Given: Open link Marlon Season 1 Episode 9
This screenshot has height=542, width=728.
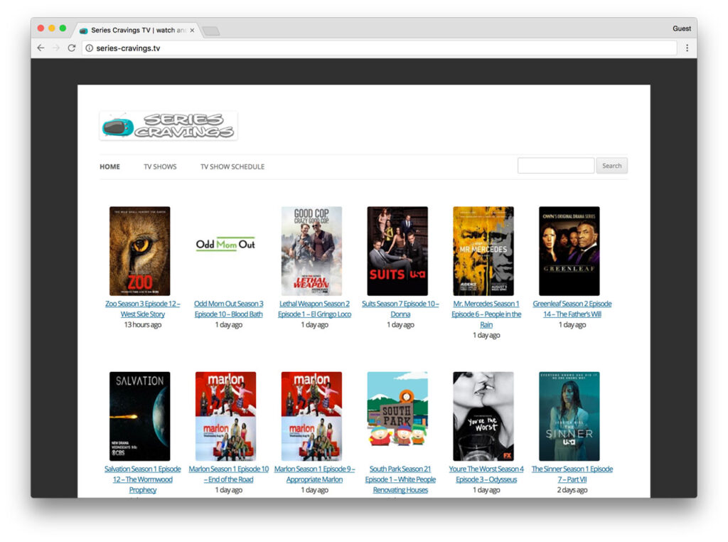Looking at the screenshot, I should [x=314, y=474].
